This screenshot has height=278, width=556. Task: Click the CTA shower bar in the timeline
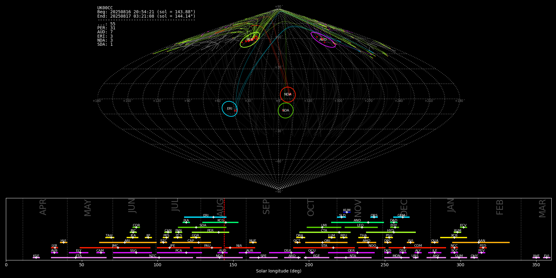coord(325,232)
